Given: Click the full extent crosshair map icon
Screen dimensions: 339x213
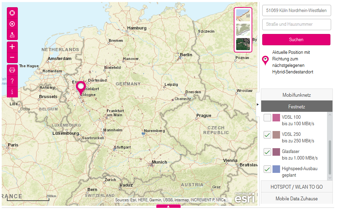Looking at the screenshot, I should [x=12, y=13].
